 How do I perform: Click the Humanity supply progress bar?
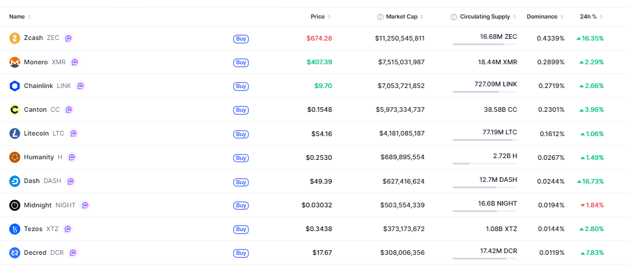(484, 163)
